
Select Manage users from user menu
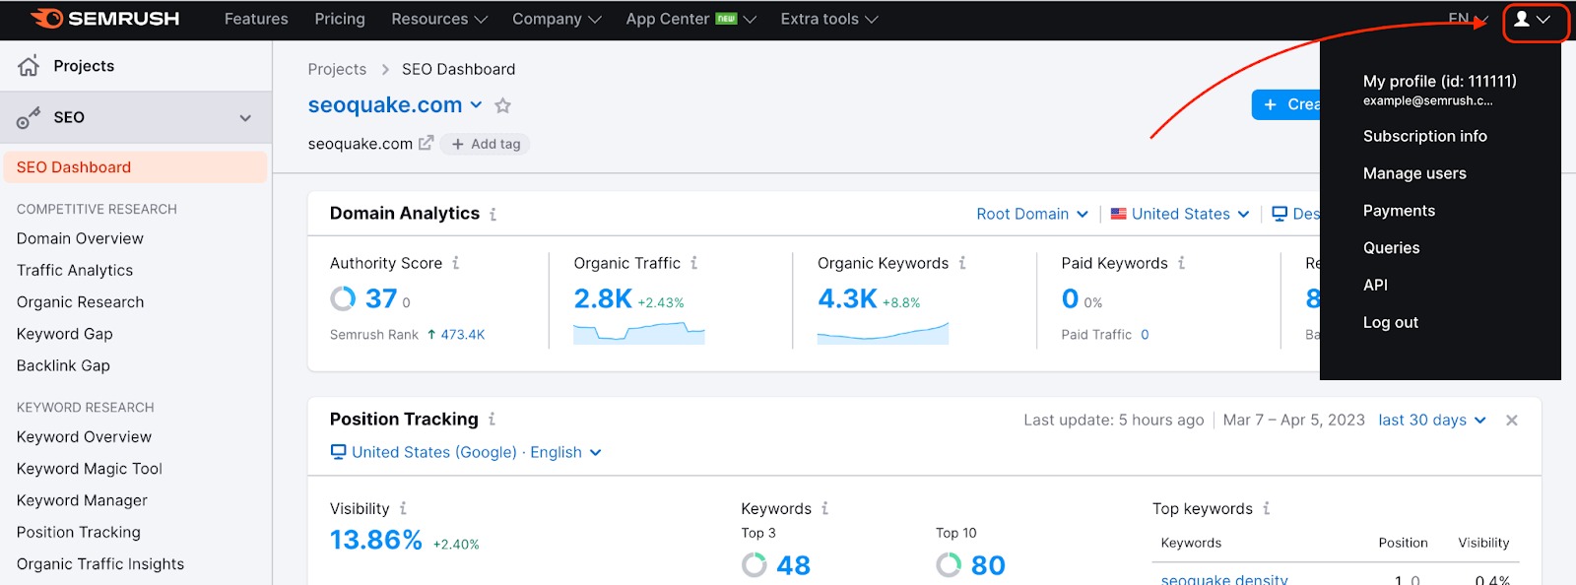pos(1414,173)
